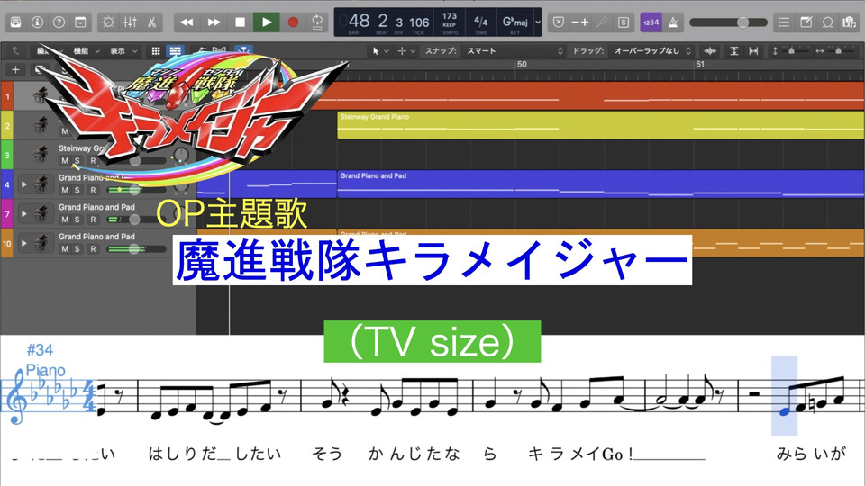This screenshot has height=486, width=865.
Task: Open the ドラッグ オーバーラップなし dropdown
Action: click(651, 50)
